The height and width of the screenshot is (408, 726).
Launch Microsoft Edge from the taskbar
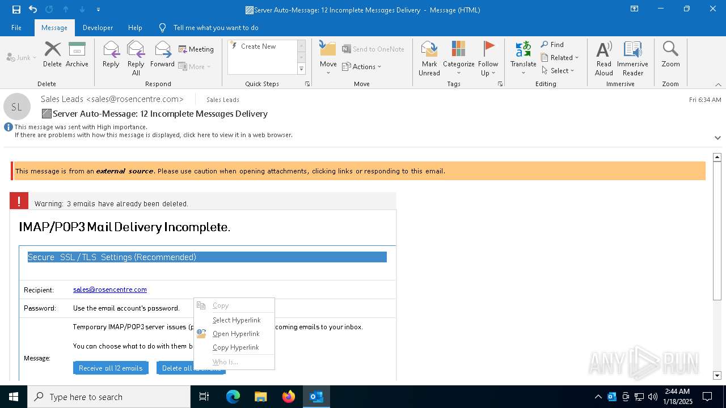(x=233, y=397)
